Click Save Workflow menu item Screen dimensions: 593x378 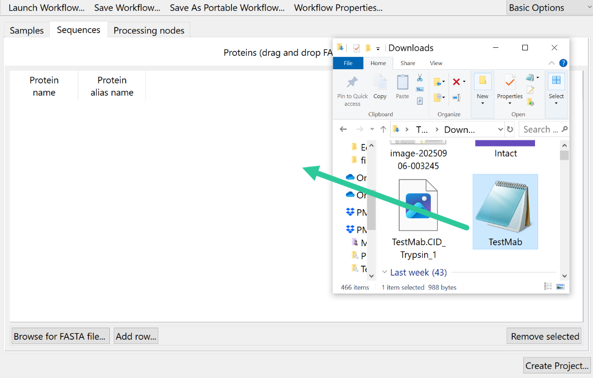[x=127, y=8]
